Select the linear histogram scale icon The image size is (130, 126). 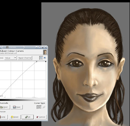tap(41, 58)
